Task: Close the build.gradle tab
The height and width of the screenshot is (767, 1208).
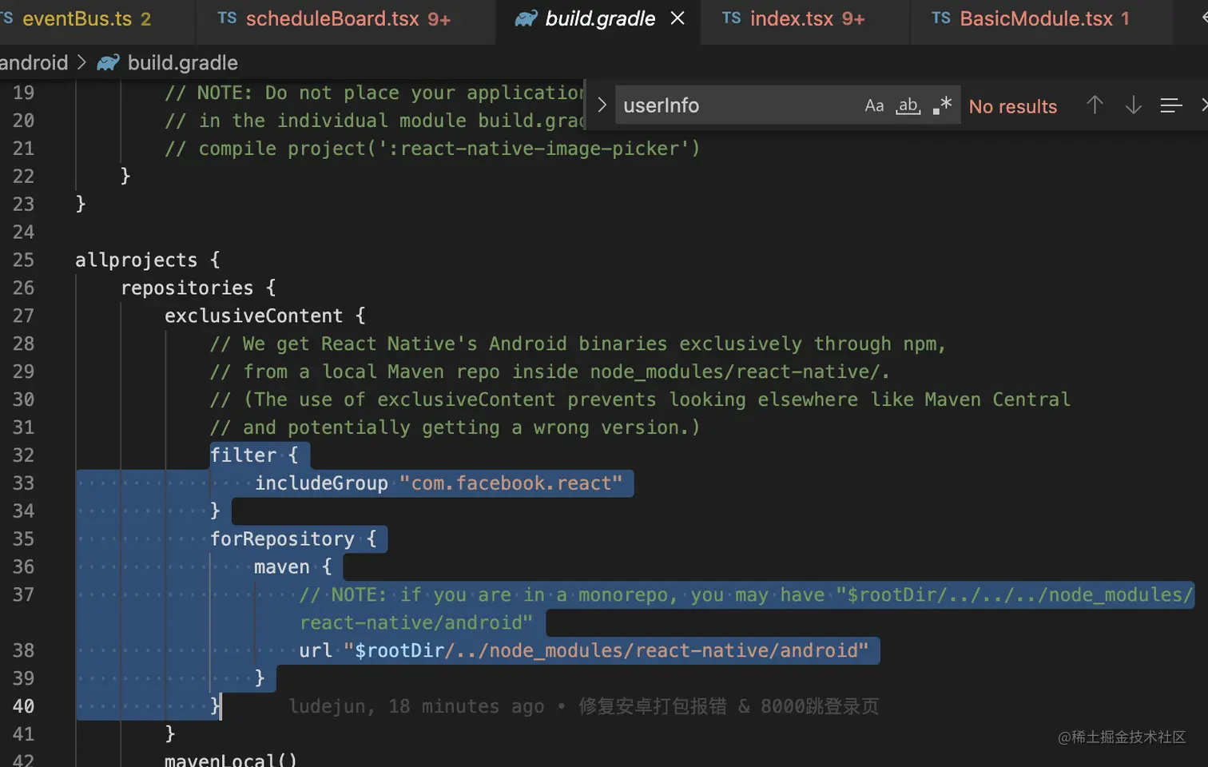Action: click(678, 18)
